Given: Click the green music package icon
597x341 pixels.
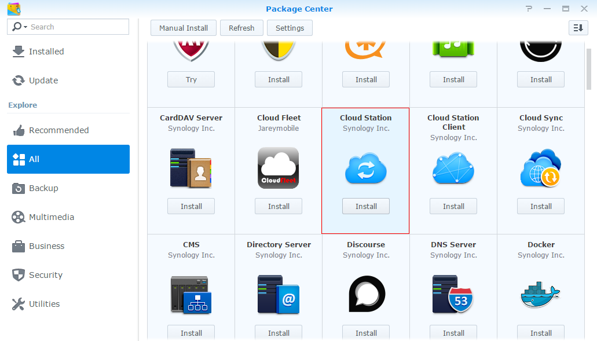Looking at the screenshot, I should (453, 49).
